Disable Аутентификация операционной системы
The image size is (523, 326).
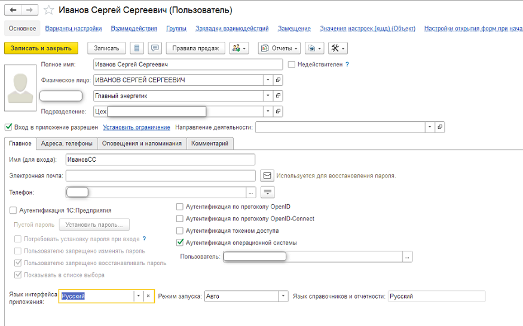pos(180,242)
